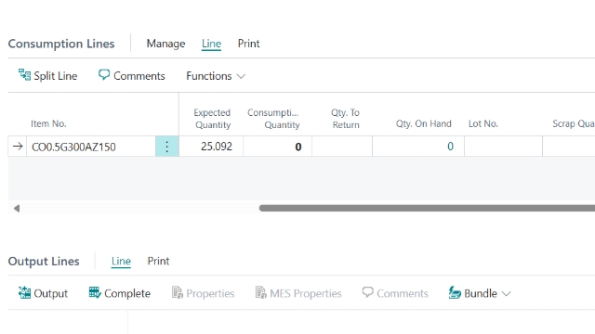This screenshot has width=595, height=334.
Task: Click the Lot No. column header
Action: point(483,123)
